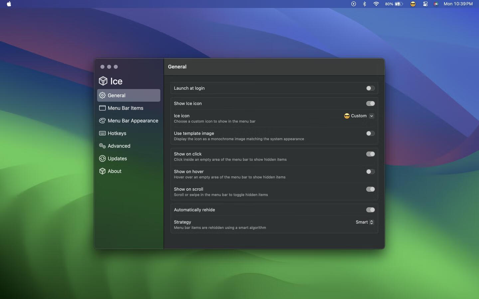The image size is (479, 299).
Task: Open the About section
Action: click(x=129, y=171)
